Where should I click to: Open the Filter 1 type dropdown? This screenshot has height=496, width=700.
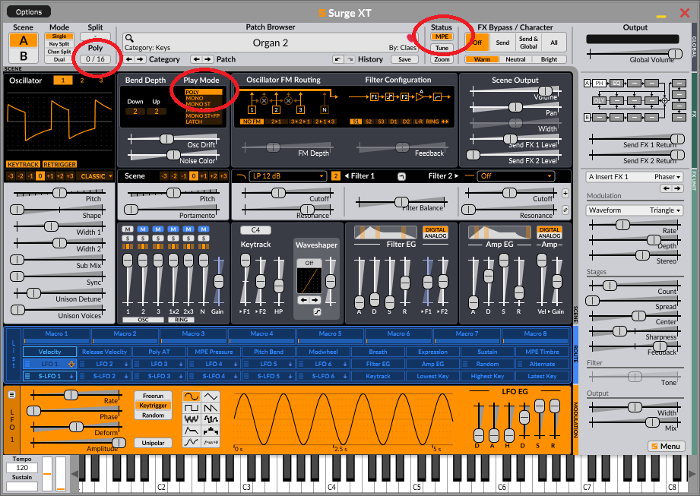point(287,176)
